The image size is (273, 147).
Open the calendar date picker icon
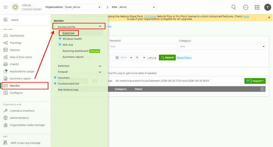tap(117, 58)
